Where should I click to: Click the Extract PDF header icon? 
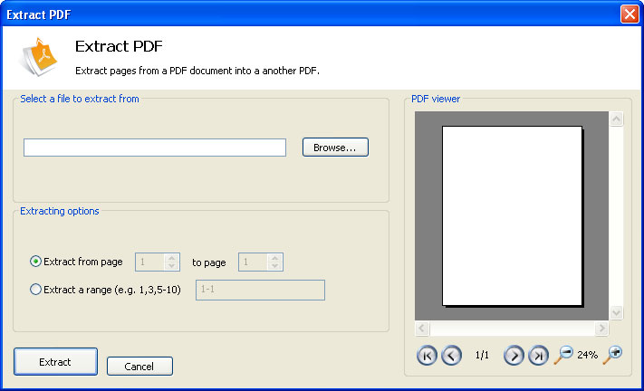click(x=38, y=57)
